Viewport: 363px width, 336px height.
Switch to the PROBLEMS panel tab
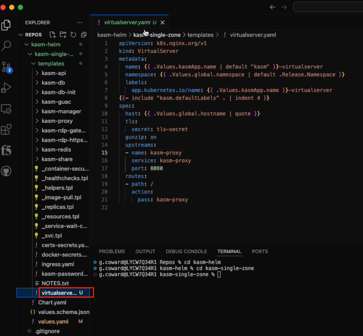click(x=112, y=252)
